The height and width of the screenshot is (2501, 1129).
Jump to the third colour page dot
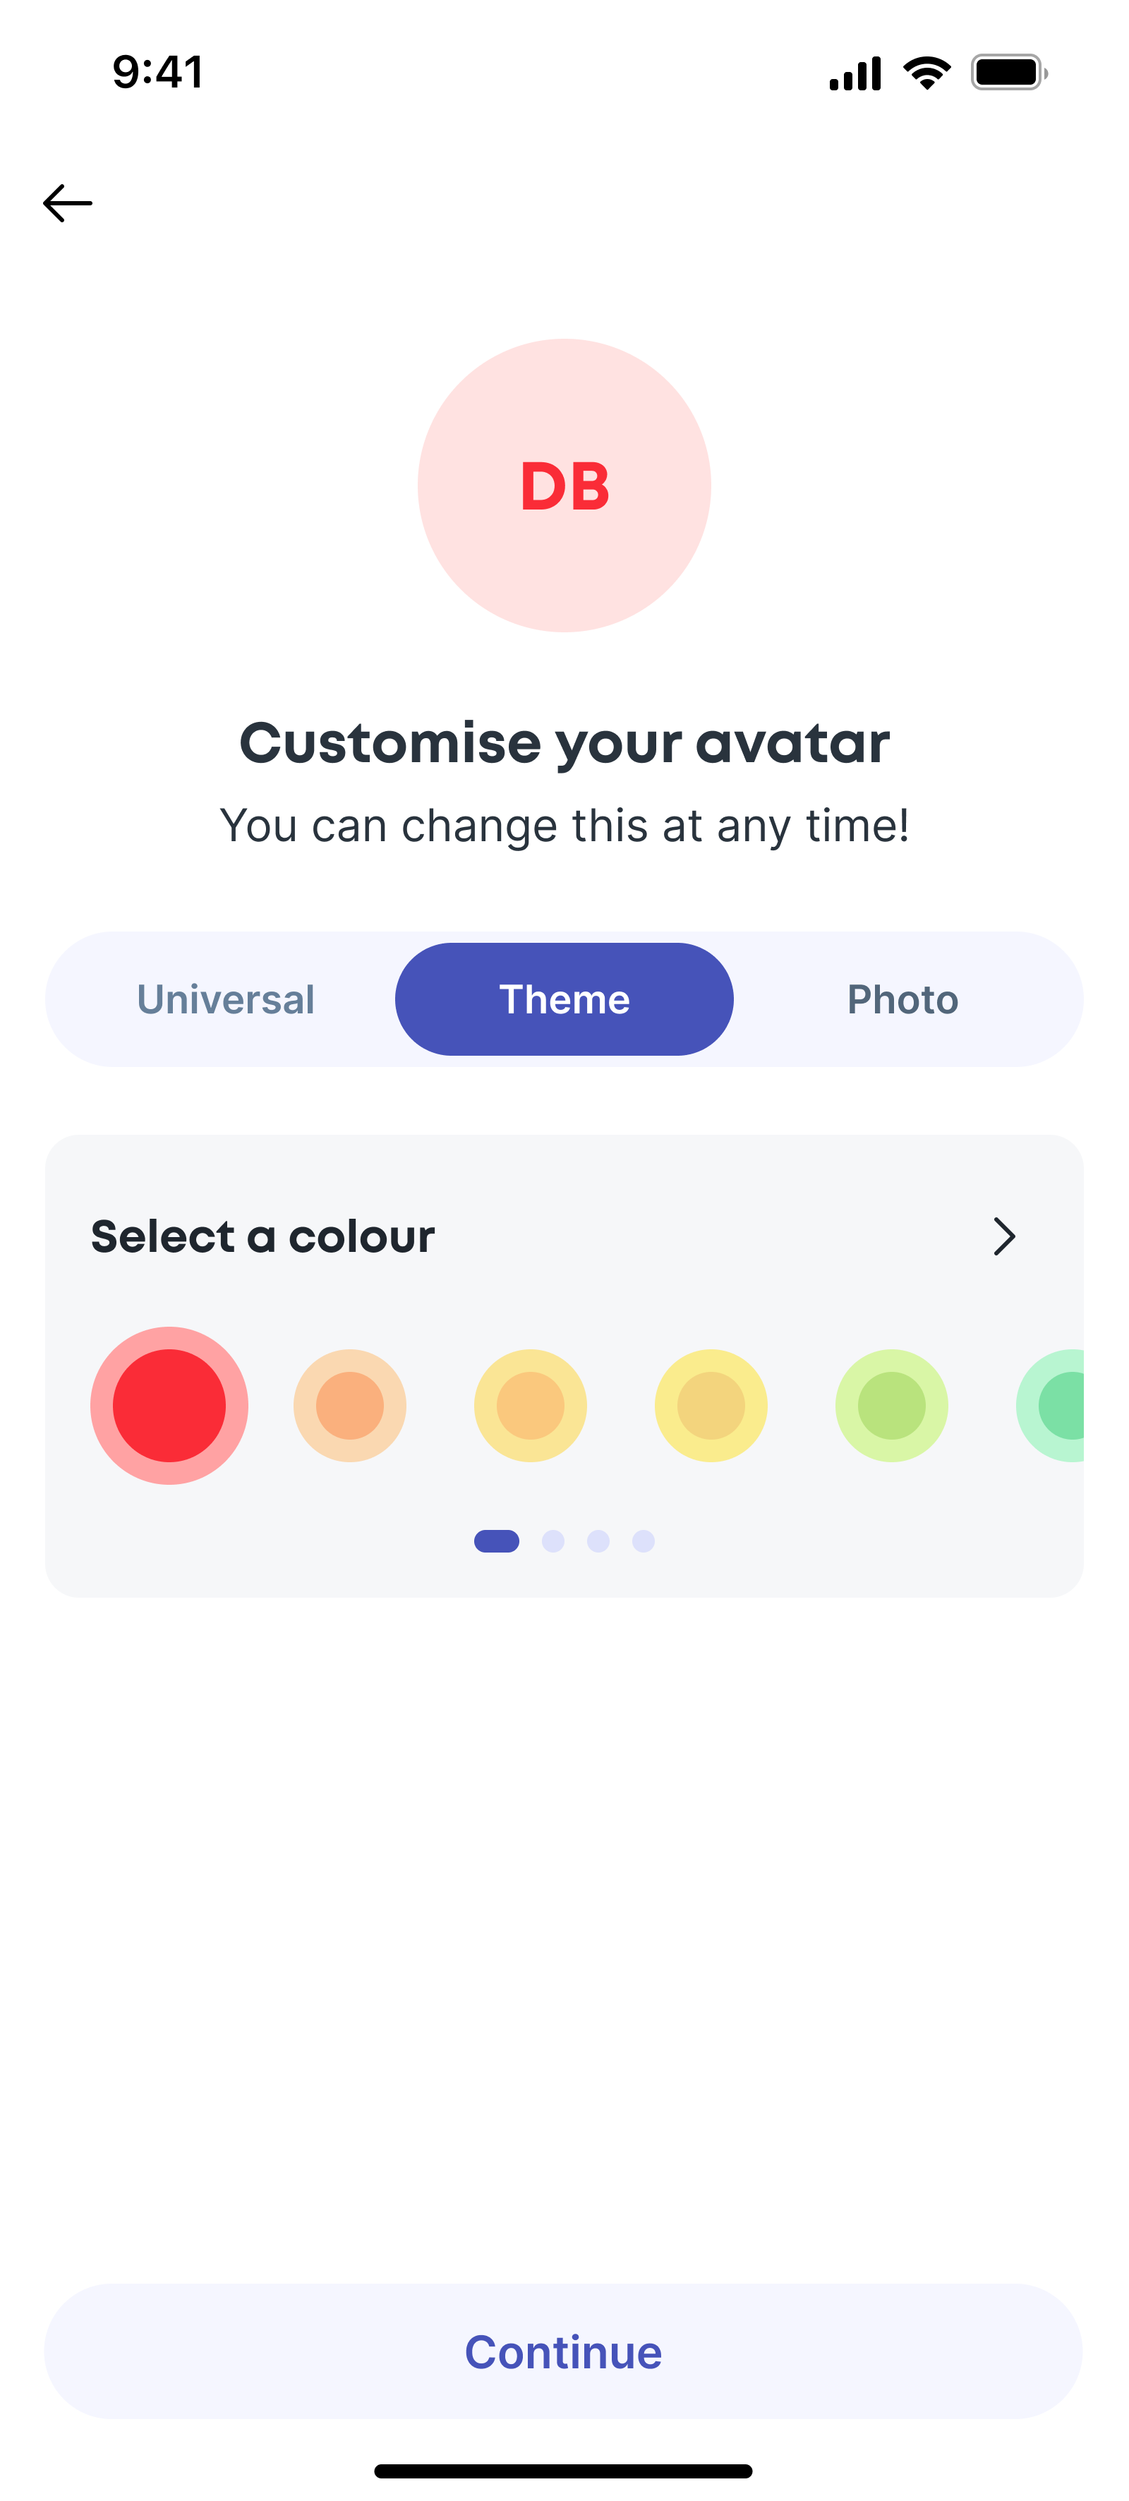coord(598,1542)
